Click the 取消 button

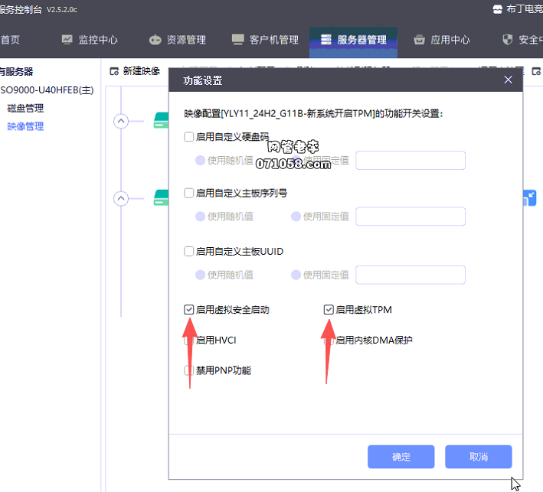[478, 457]
